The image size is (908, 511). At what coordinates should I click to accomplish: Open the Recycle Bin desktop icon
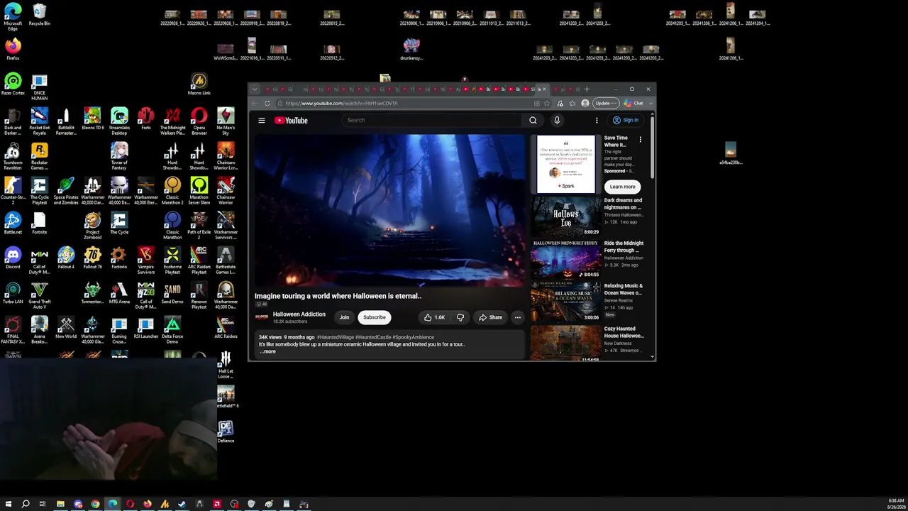pos(40,16)
